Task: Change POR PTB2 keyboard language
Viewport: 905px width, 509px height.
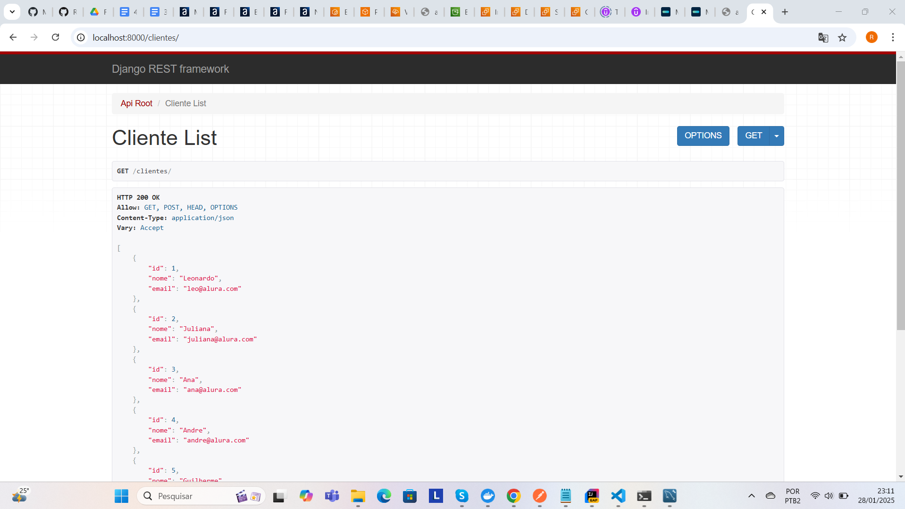Action: [x=793, y=496]
